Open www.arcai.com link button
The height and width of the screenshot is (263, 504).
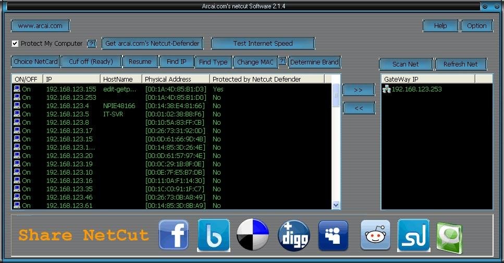coord(40,26)
